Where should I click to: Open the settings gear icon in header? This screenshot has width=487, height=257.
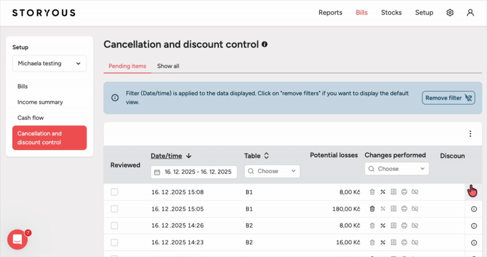tap(450, 13)
